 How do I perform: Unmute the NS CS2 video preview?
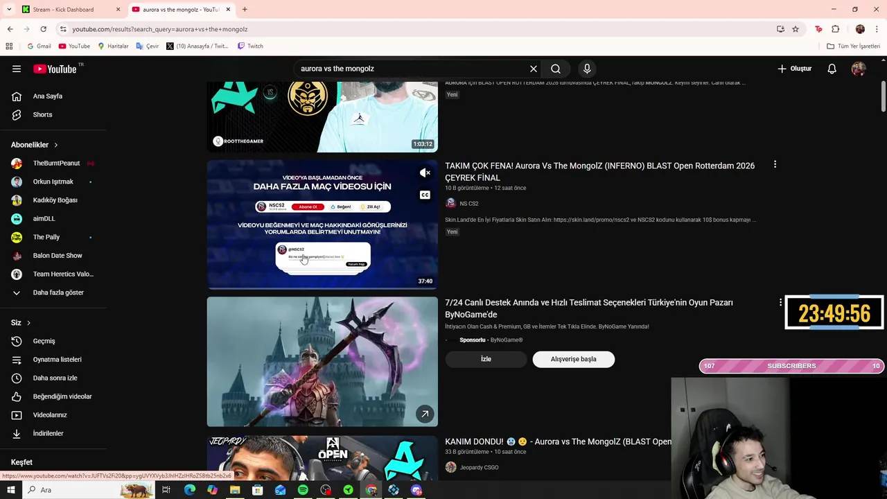pos(425,173)
